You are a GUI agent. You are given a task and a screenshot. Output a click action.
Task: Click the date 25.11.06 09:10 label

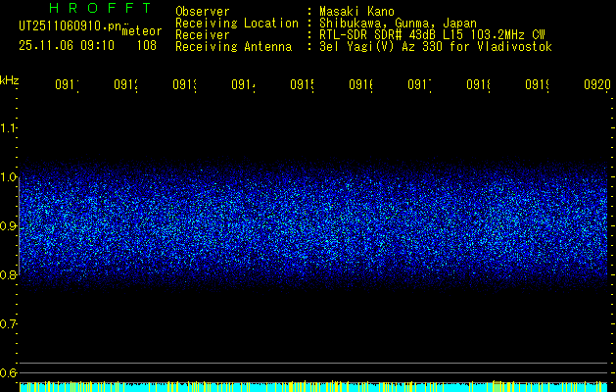(x=67, y=46)
